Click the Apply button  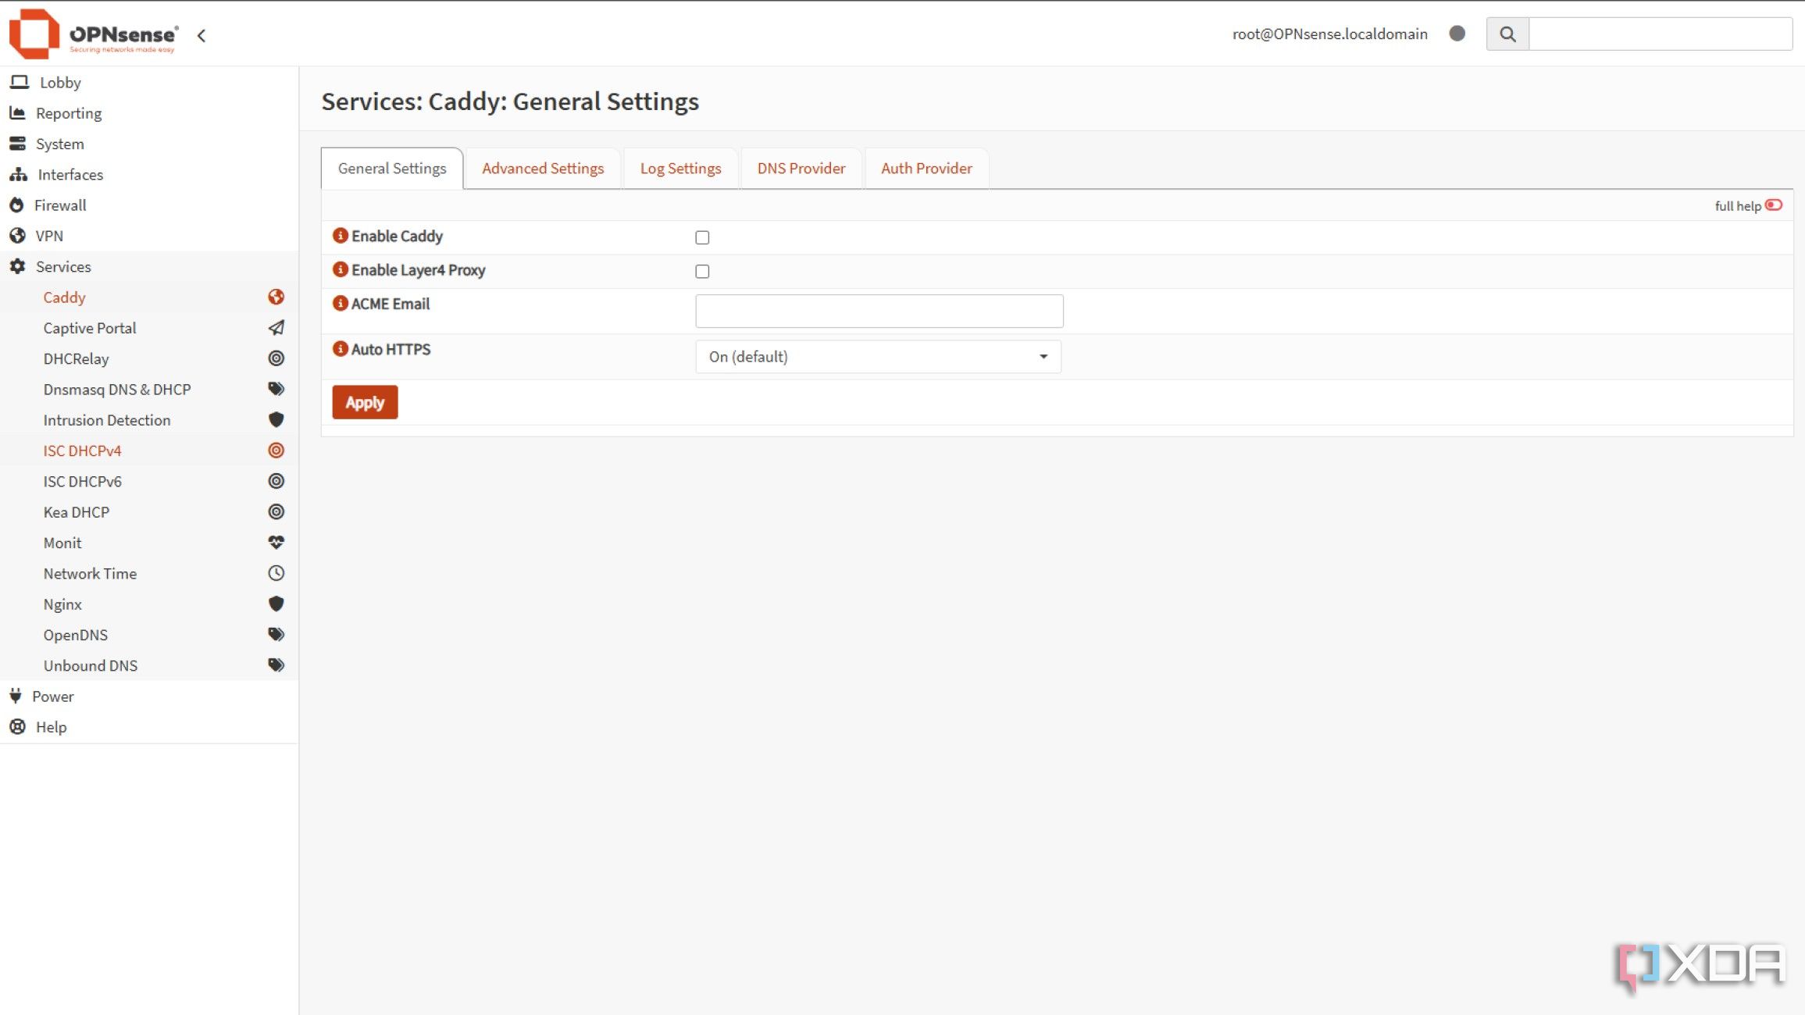pos(365,402)
